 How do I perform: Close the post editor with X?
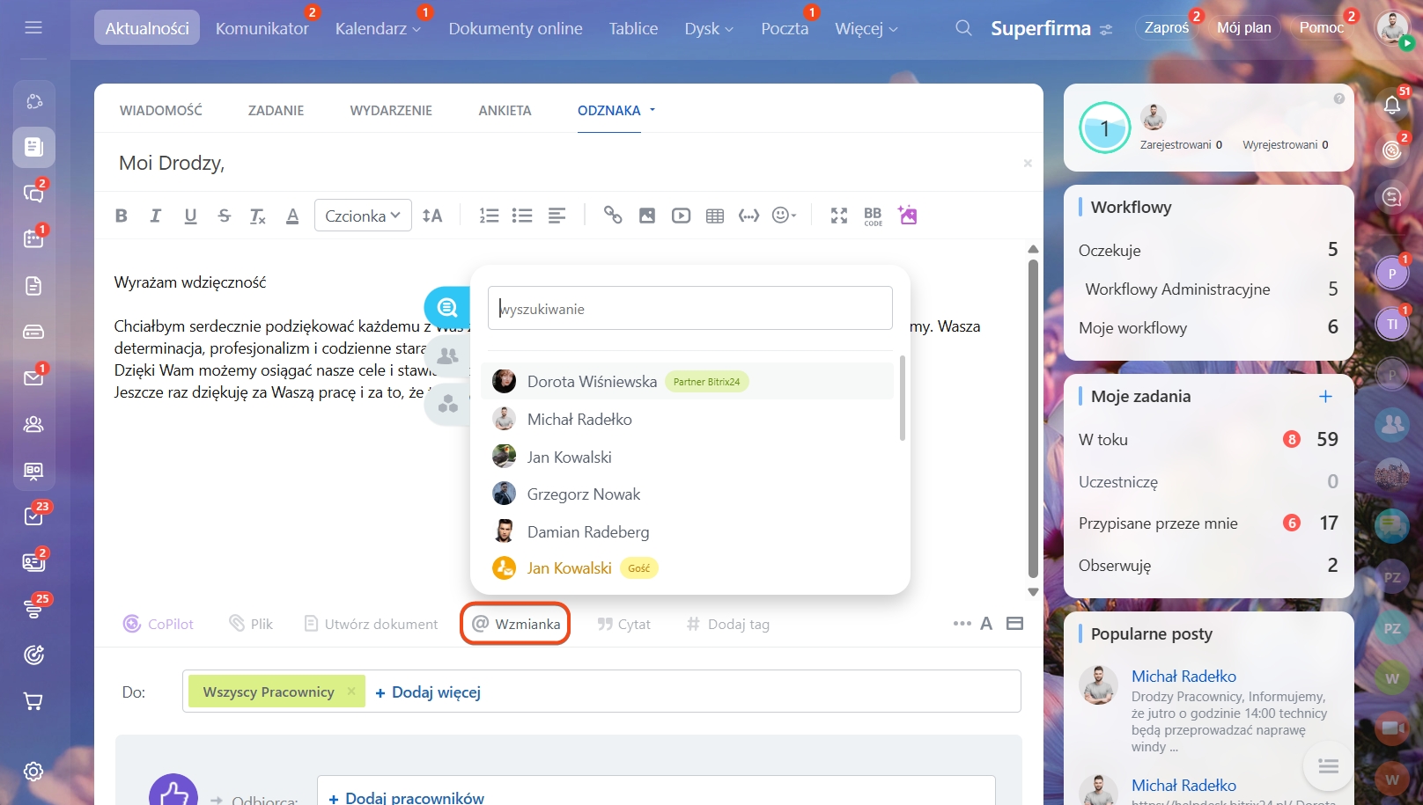pyautogui.click(x=1028, y=163)
